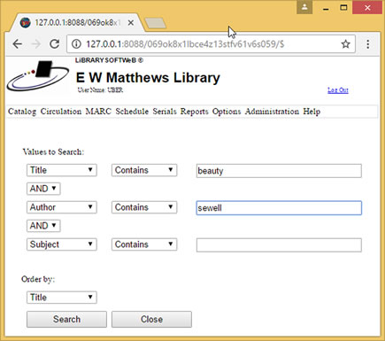Bookmark this page with star icon
This screenshot has width=385, height=341.
click(x=345, y=44)
